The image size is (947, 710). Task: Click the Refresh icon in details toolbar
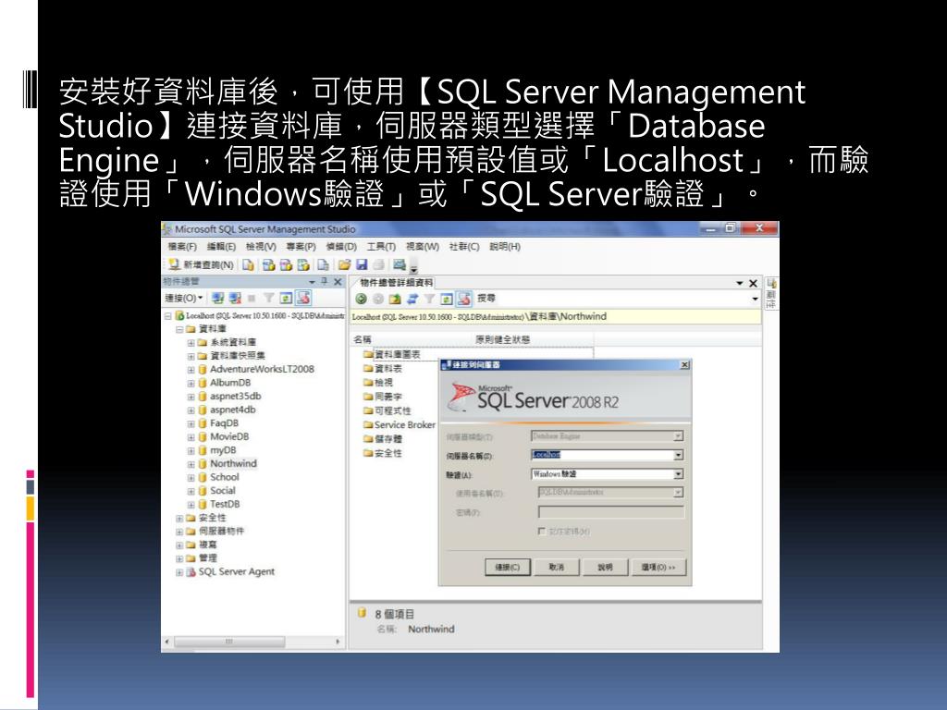[447, 299]
